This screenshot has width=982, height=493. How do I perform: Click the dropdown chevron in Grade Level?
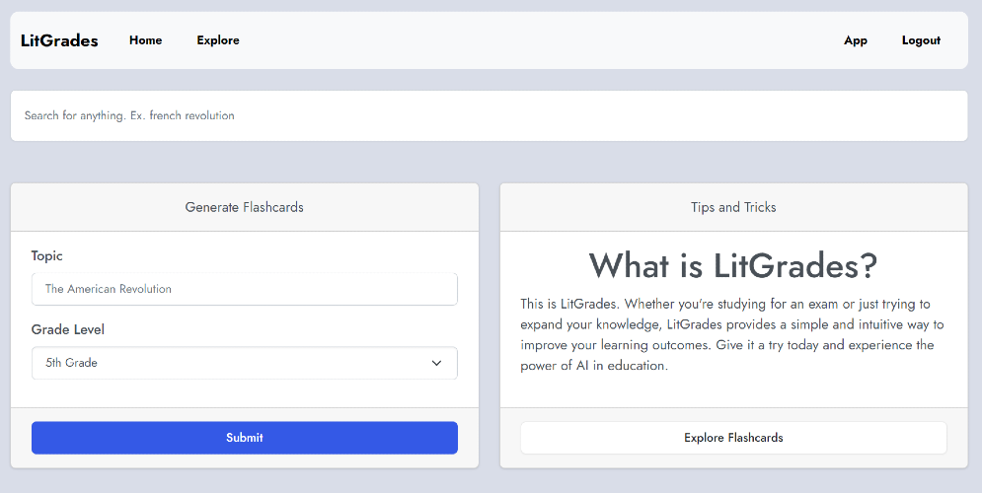pos(437,363)
